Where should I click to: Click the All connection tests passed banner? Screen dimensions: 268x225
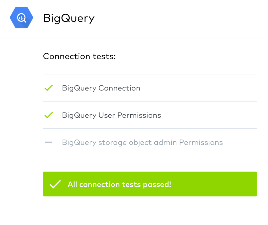point(150,184)
